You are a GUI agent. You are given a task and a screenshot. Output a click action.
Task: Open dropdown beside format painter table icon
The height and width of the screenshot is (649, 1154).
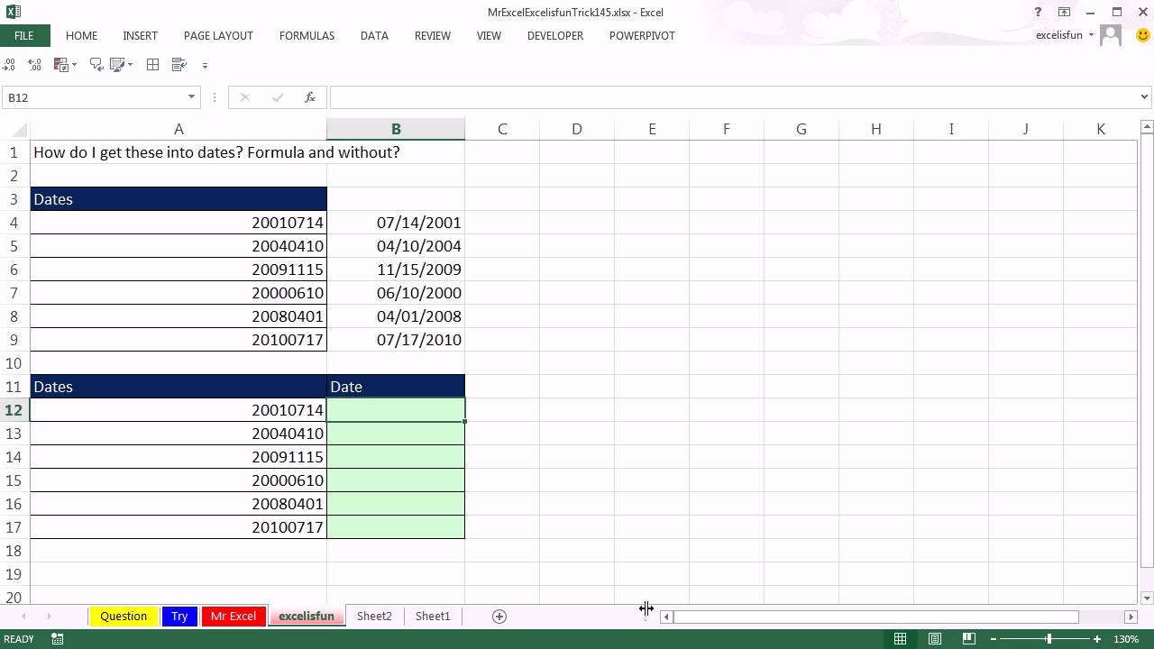131,65
